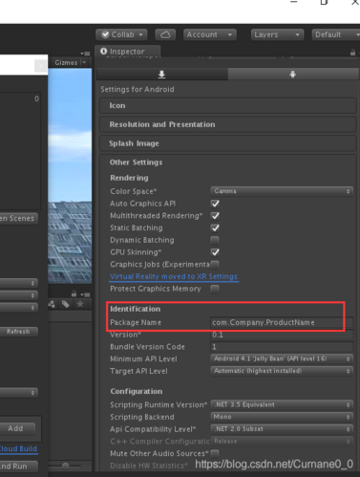
Task: Click the favorites star icon
Action: (x=80, y=304)
